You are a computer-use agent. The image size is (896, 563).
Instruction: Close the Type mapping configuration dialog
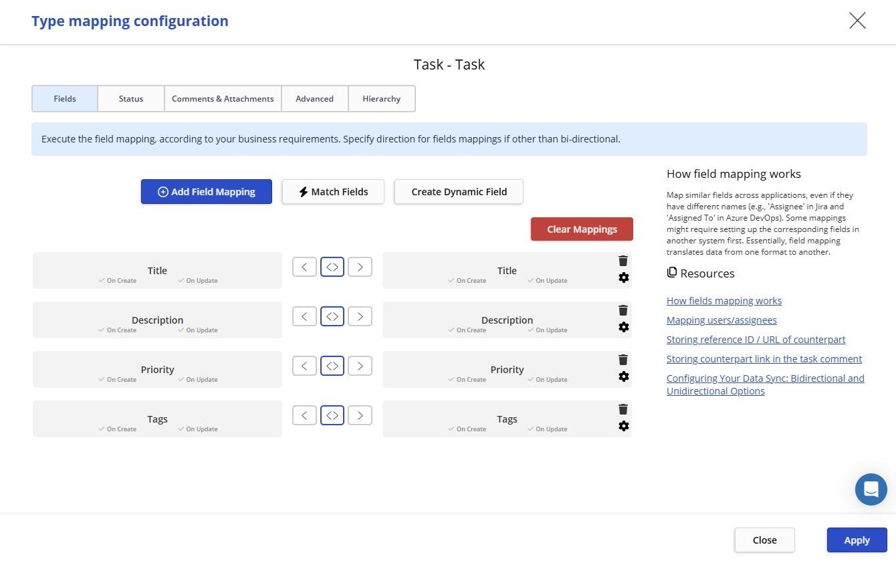857,21
